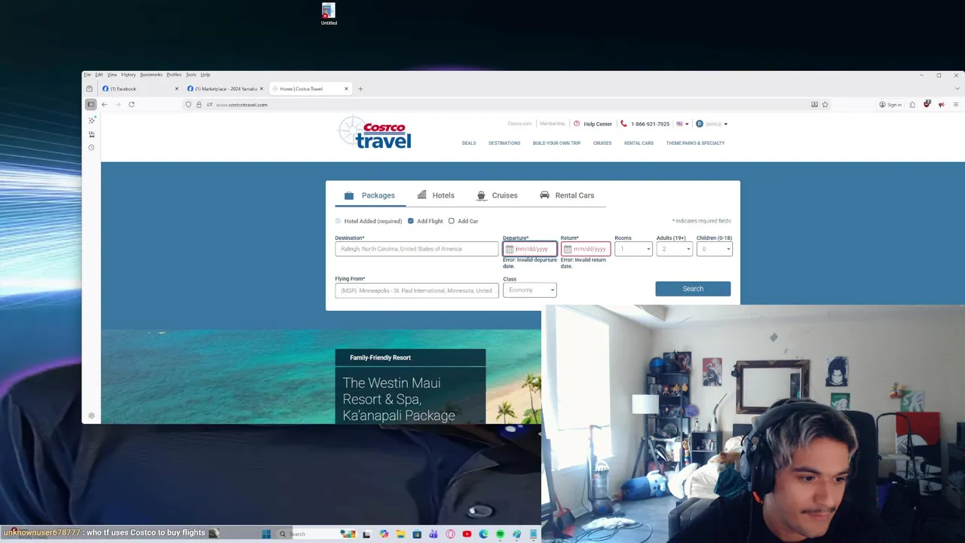The width and height of the screenshot is (965, 543).
Task: Click the Costco Travel logo
Action: (x=375, y=132)
